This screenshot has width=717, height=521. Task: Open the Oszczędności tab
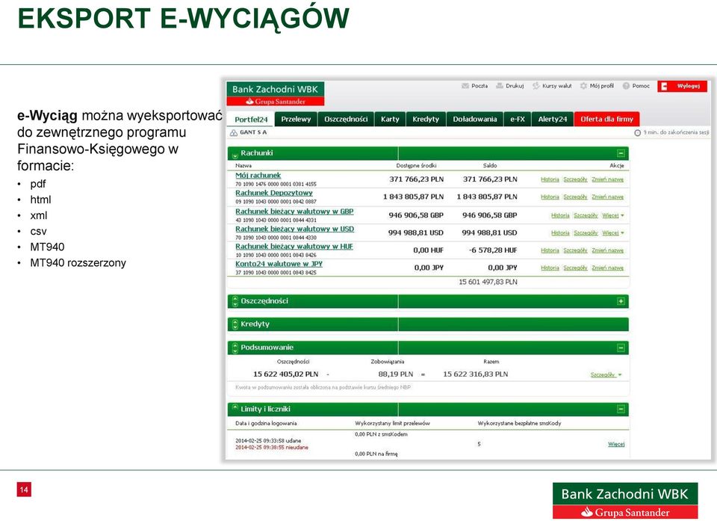point(346,119)
